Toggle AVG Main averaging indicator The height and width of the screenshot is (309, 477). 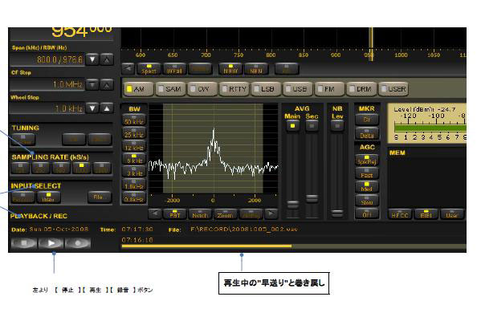tap(292, 126)
